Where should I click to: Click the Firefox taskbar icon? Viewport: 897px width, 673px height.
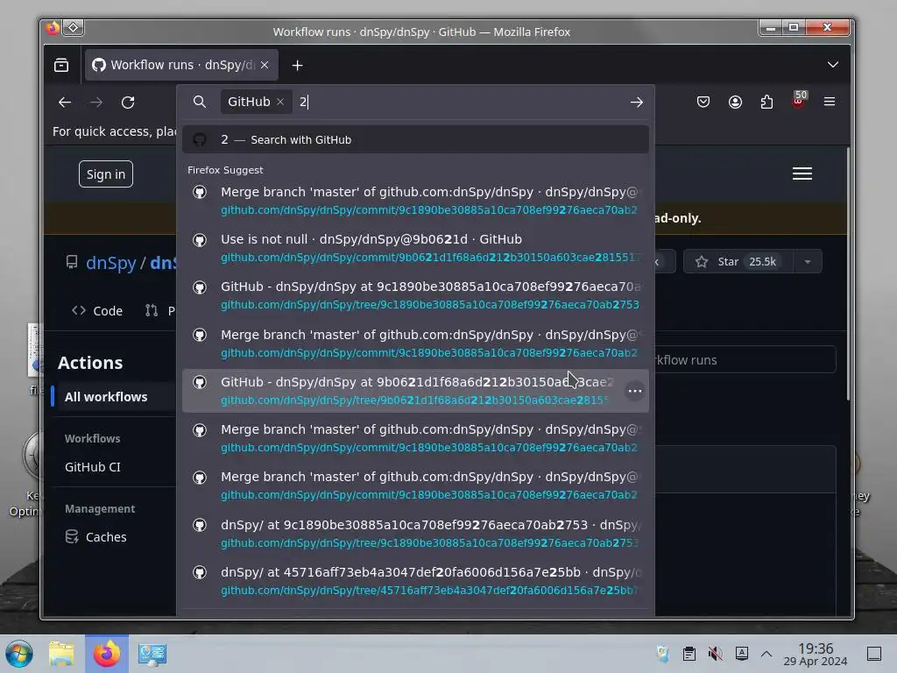tap(107, 654)
